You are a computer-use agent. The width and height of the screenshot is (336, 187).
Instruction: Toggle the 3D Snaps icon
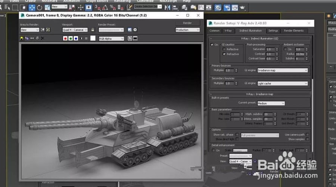tap(97, 8)
